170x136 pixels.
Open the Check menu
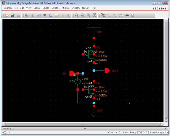pos(46,8)
